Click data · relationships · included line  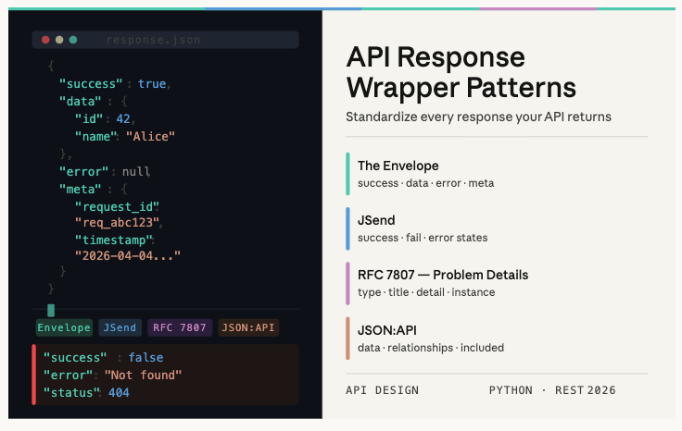431,348
